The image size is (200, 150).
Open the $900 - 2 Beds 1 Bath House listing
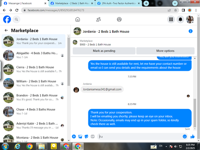click(x=95, y=44)
